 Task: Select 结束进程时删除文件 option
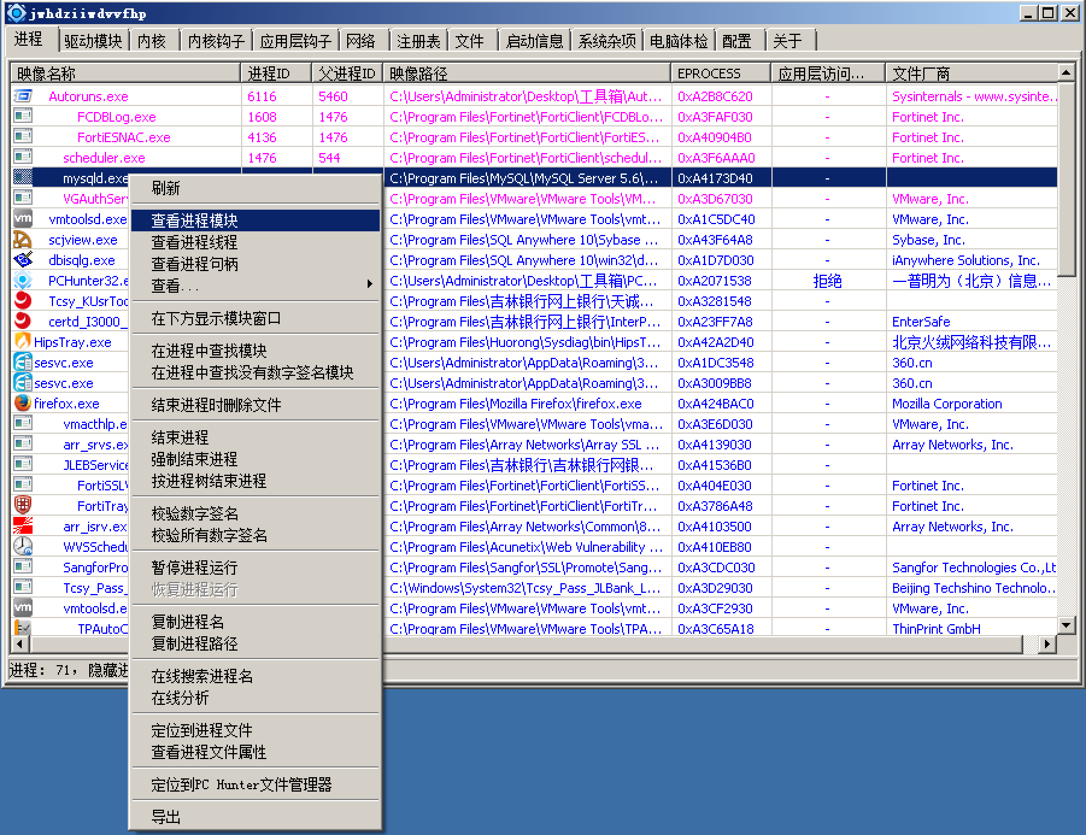[x=256, y=405]
